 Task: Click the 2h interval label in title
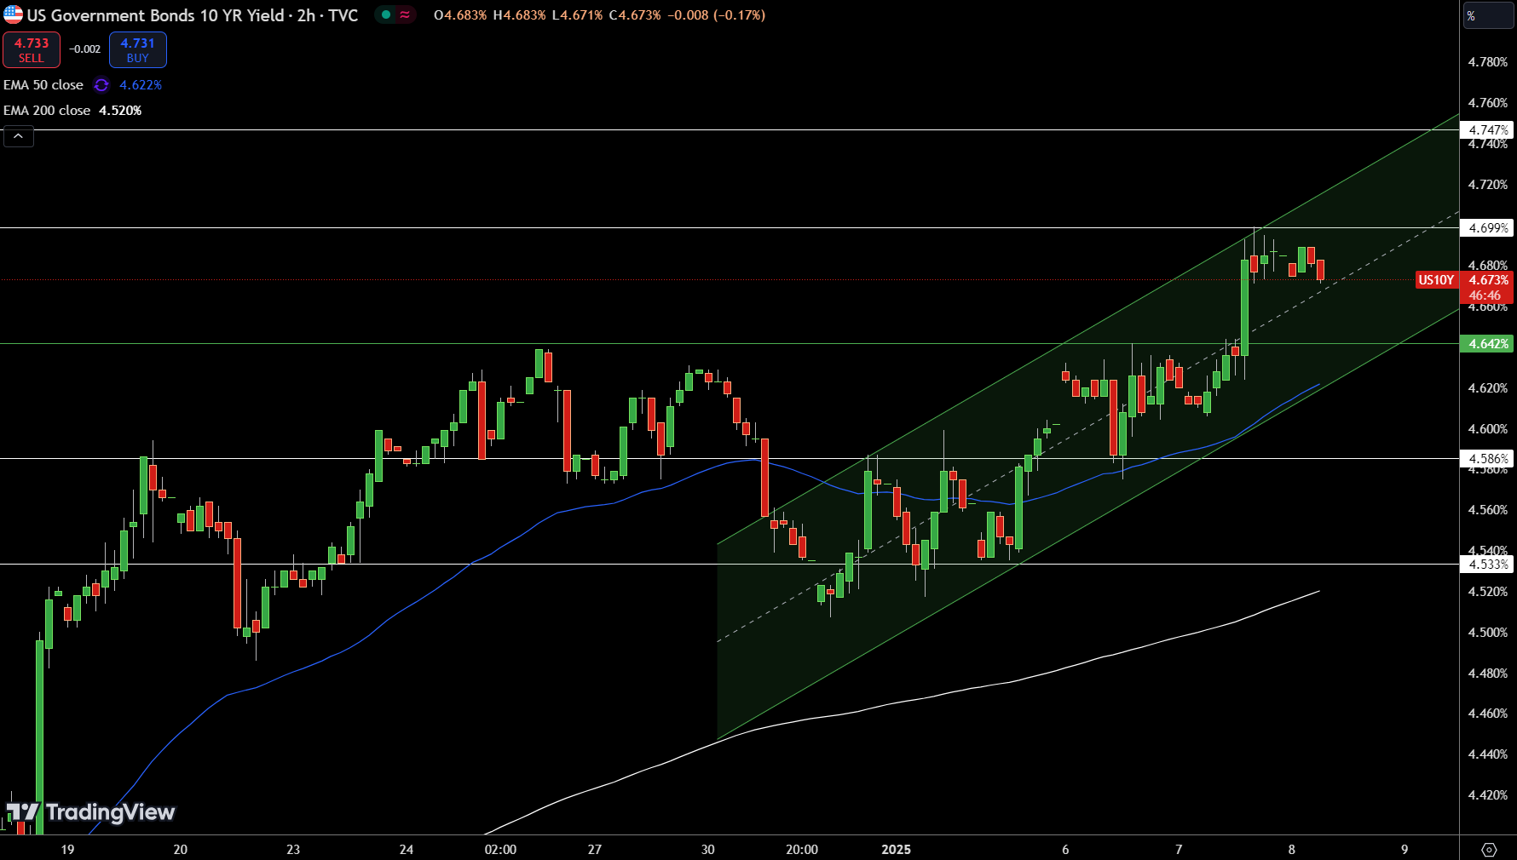pos(306,15)
